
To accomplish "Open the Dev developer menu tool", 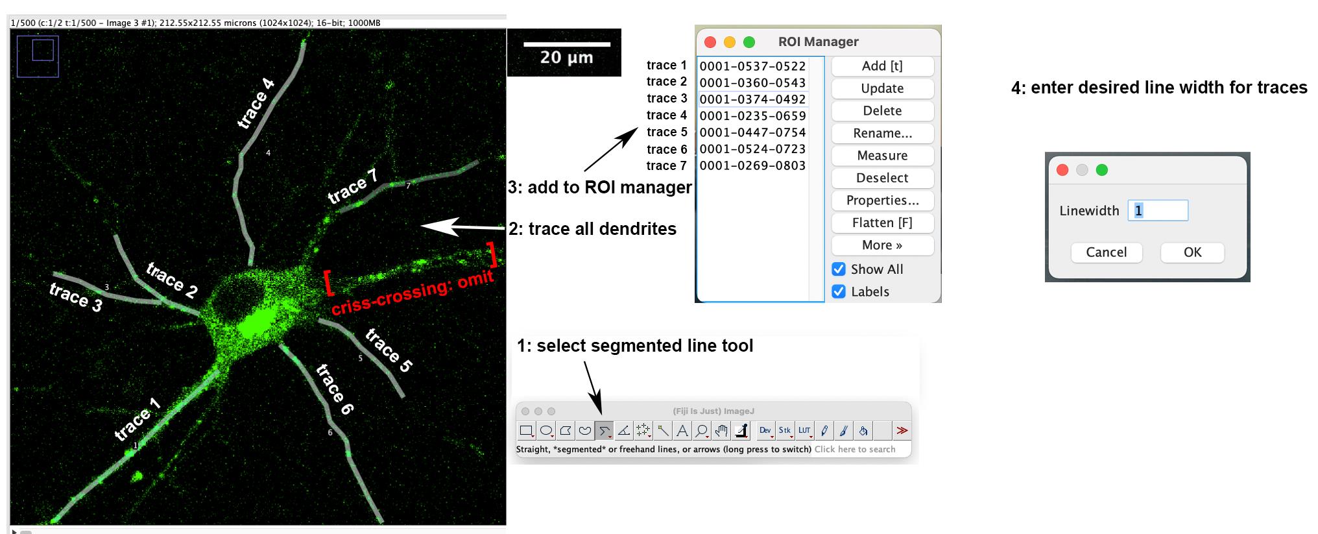I will click(x=766, y=430).
